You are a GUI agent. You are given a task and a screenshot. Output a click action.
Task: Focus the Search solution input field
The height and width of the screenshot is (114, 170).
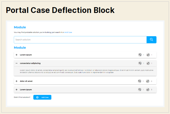[x=80, y=40]
